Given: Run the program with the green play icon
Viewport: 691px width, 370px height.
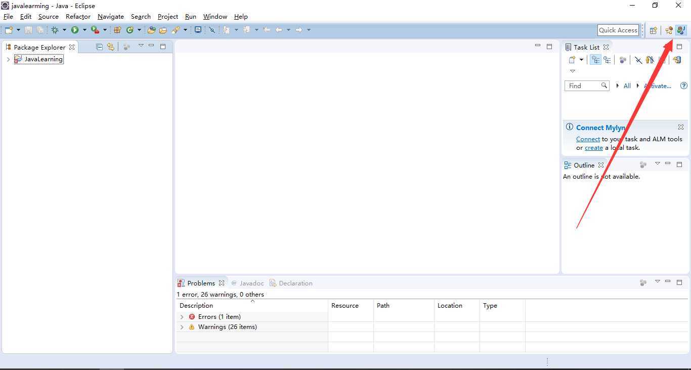Looking at the screenshot, I should click(x=75, y=30).
